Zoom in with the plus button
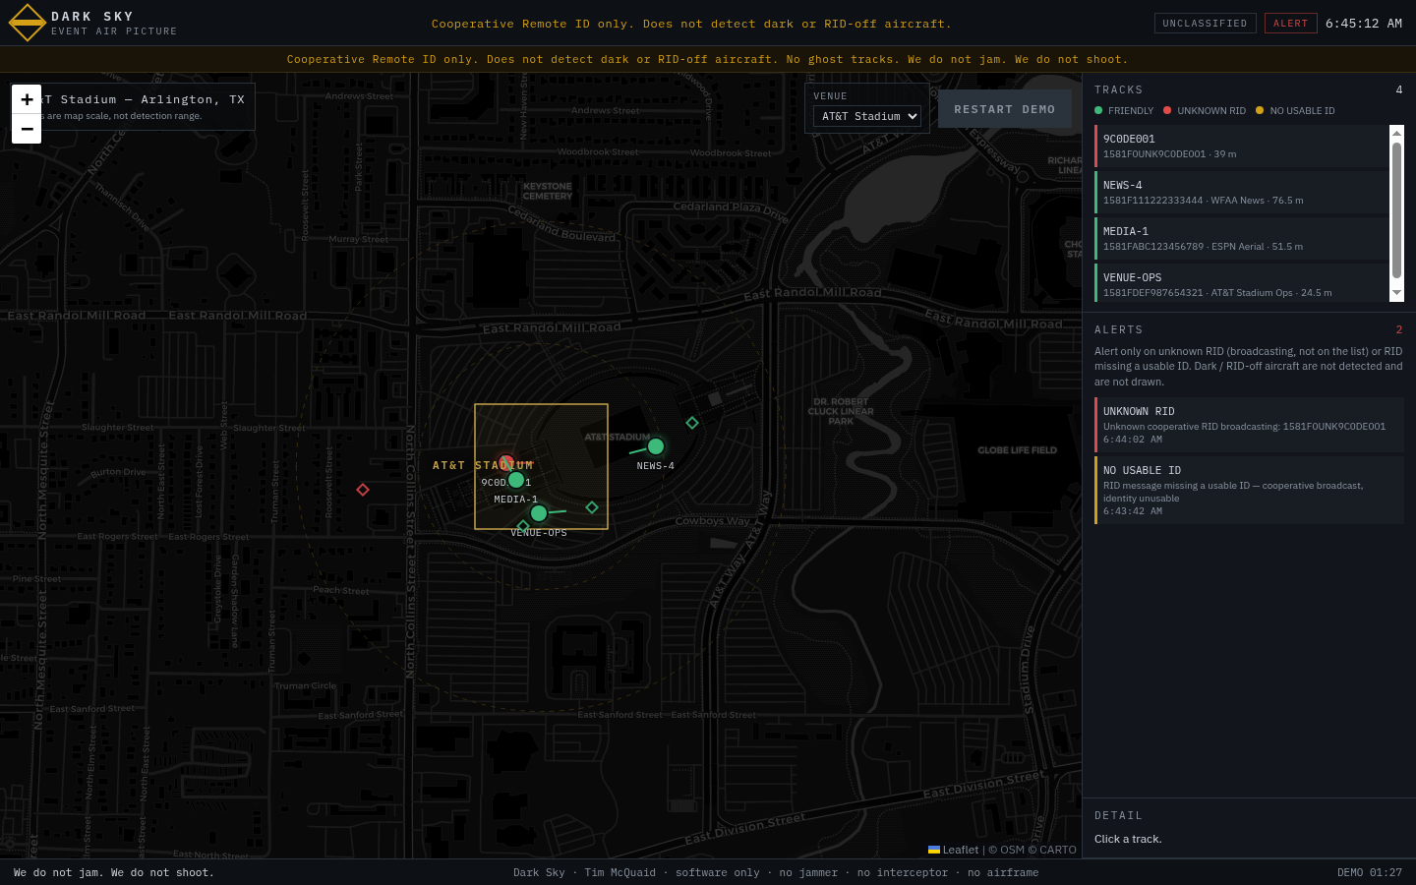This screenshot has width=1416, height=885. 27,99
